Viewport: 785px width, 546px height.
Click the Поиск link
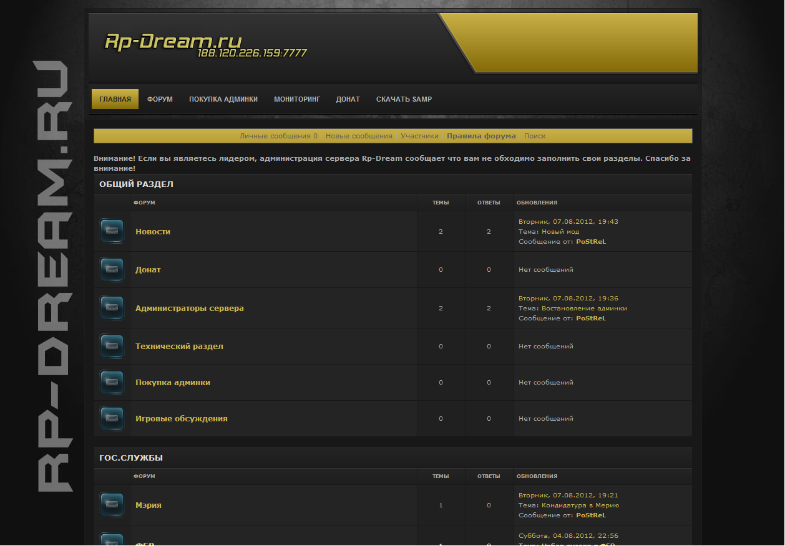coord(535,136)
